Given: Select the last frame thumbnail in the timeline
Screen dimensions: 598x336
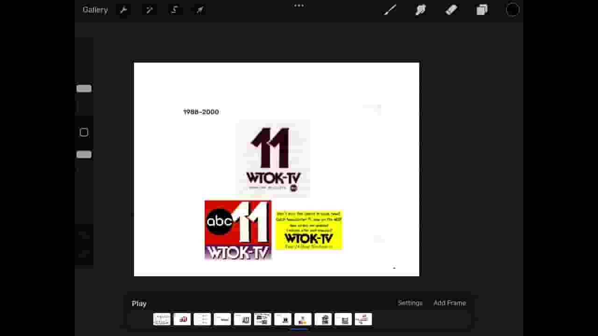Looking at the screenshot, I should pyautogui.click(x=363, y=319).
